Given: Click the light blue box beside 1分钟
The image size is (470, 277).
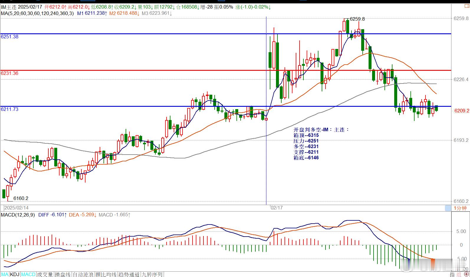Looking at the screenshot, I should pyautogui.click(x=448, y=208).
